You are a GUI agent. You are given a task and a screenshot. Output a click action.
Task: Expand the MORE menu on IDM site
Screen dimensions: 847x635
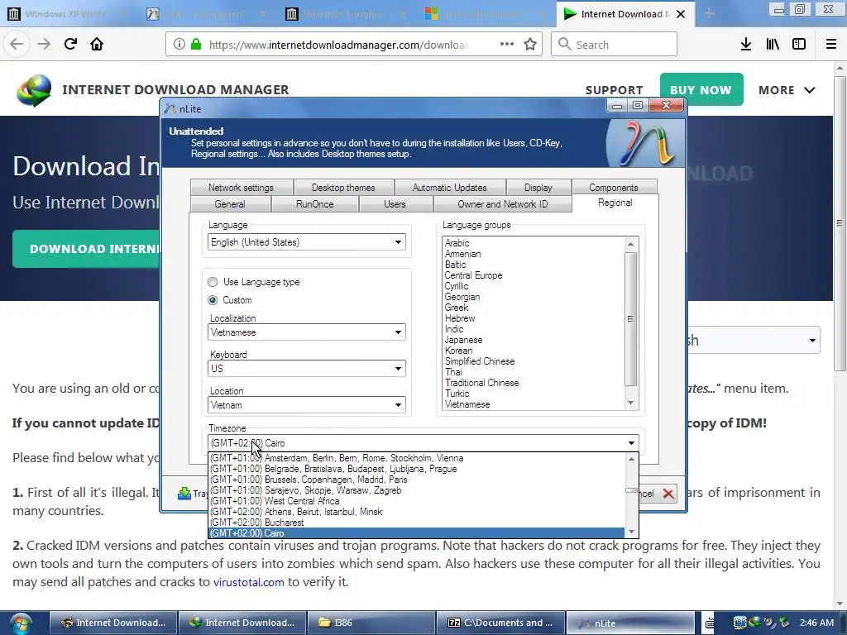pyautogui.click(x=787, y=90)
